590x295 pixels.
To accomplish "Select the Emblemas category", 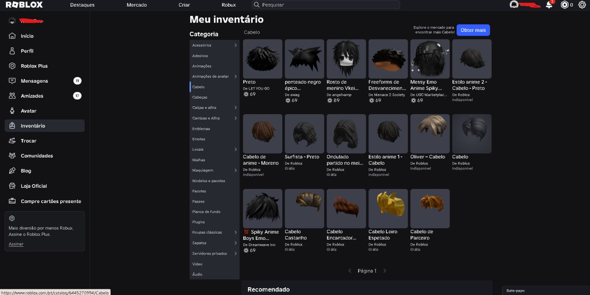I will point(201,128).
